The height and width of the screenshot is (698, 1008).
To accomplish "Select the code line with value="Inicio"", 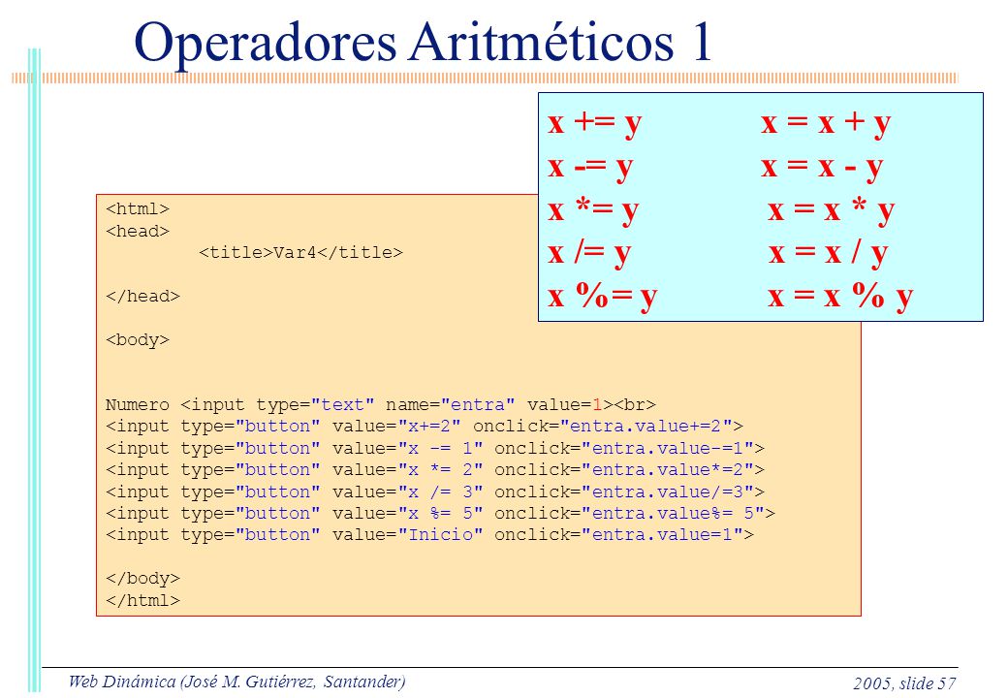I will (429, 535).
